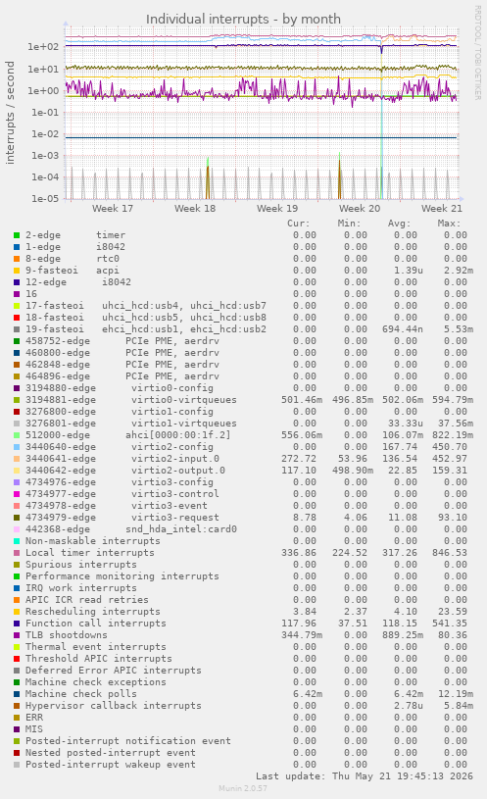Click the Week 19 axis label
The height and width of the screenshot is (799, 487).
pos(277,209)
